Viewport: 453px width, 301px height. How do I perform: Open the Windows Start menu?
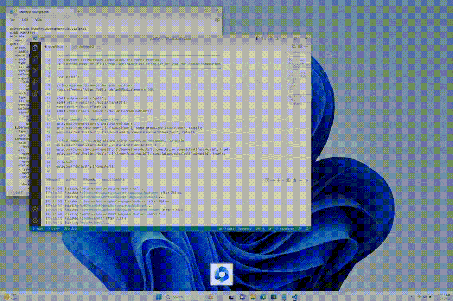pos(158,297)
